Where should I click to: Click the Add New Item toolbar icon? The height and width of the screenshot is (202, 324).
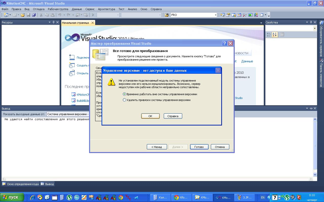[x=14, y=15]
